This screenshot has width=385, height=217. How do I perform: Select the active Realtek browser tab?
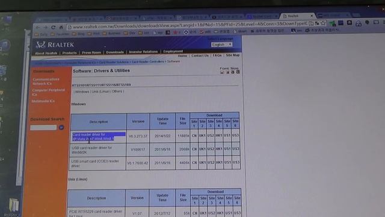297,16
